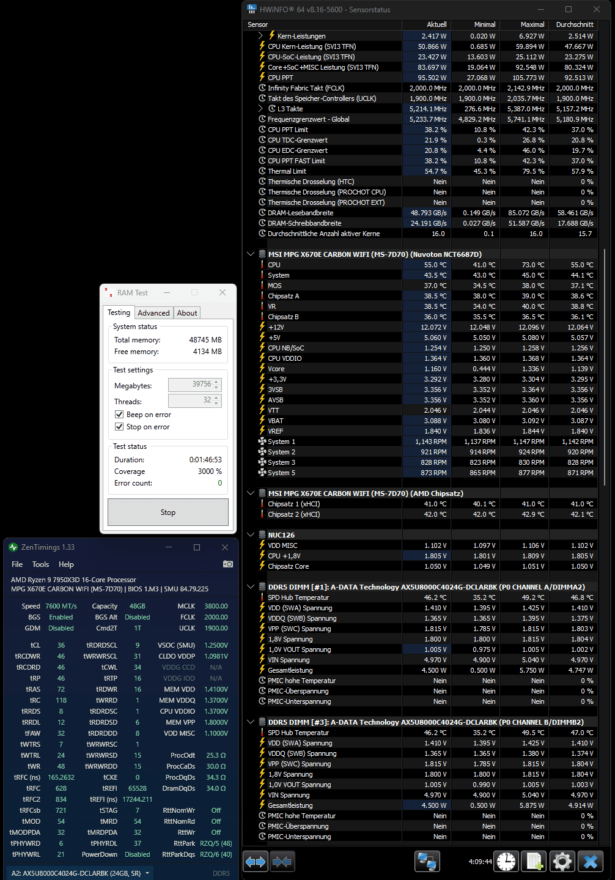Click the thermometer icon beside Chipsatz B row

pos(262,317)
